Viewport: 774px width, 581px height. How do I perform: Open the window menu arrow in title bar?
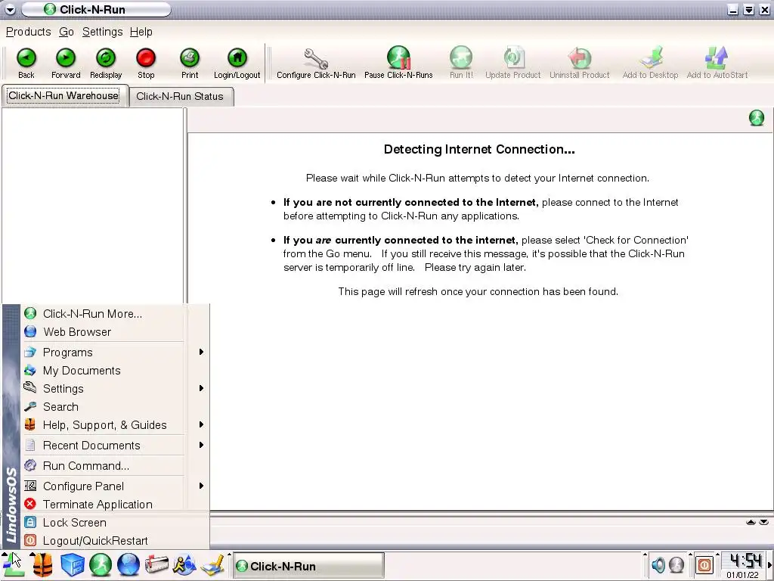click(10, 9)
